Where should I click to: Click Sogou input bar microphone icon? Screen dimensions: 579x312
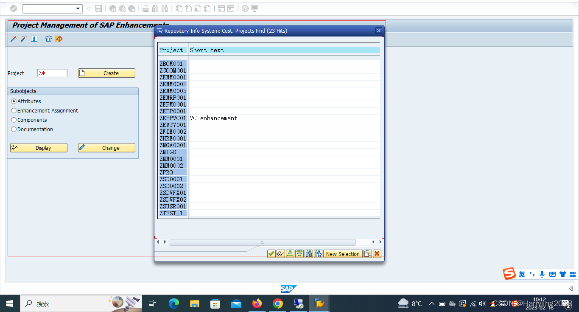point(542,274)
